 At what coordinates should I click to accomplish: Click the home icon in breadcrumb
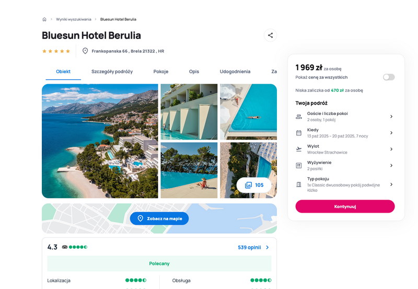44,19
